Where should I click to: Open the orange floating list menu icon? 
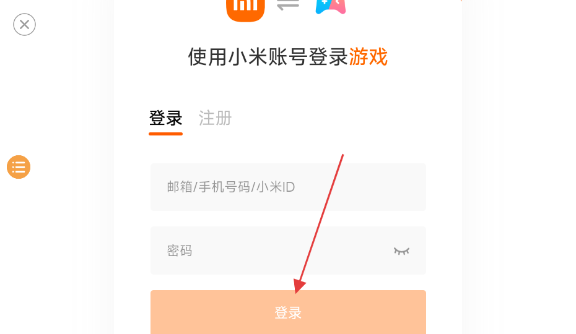[19, 167]
